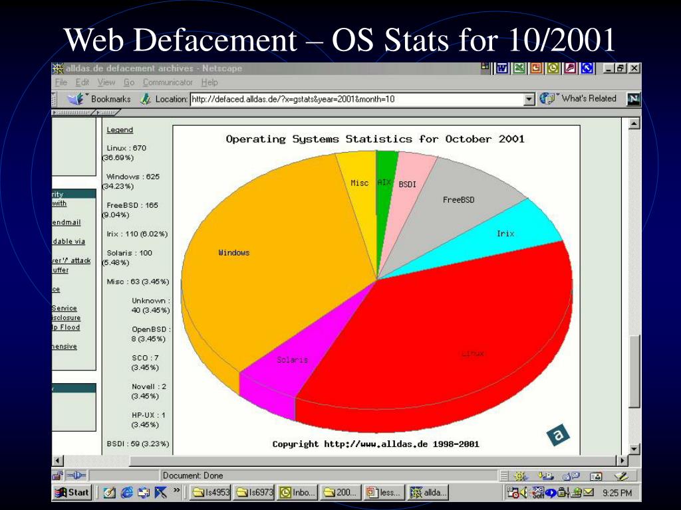Screen dimensions: 681x510
Task: Click the horizontal scrollbar right arrow
Action: coord(622,460)
